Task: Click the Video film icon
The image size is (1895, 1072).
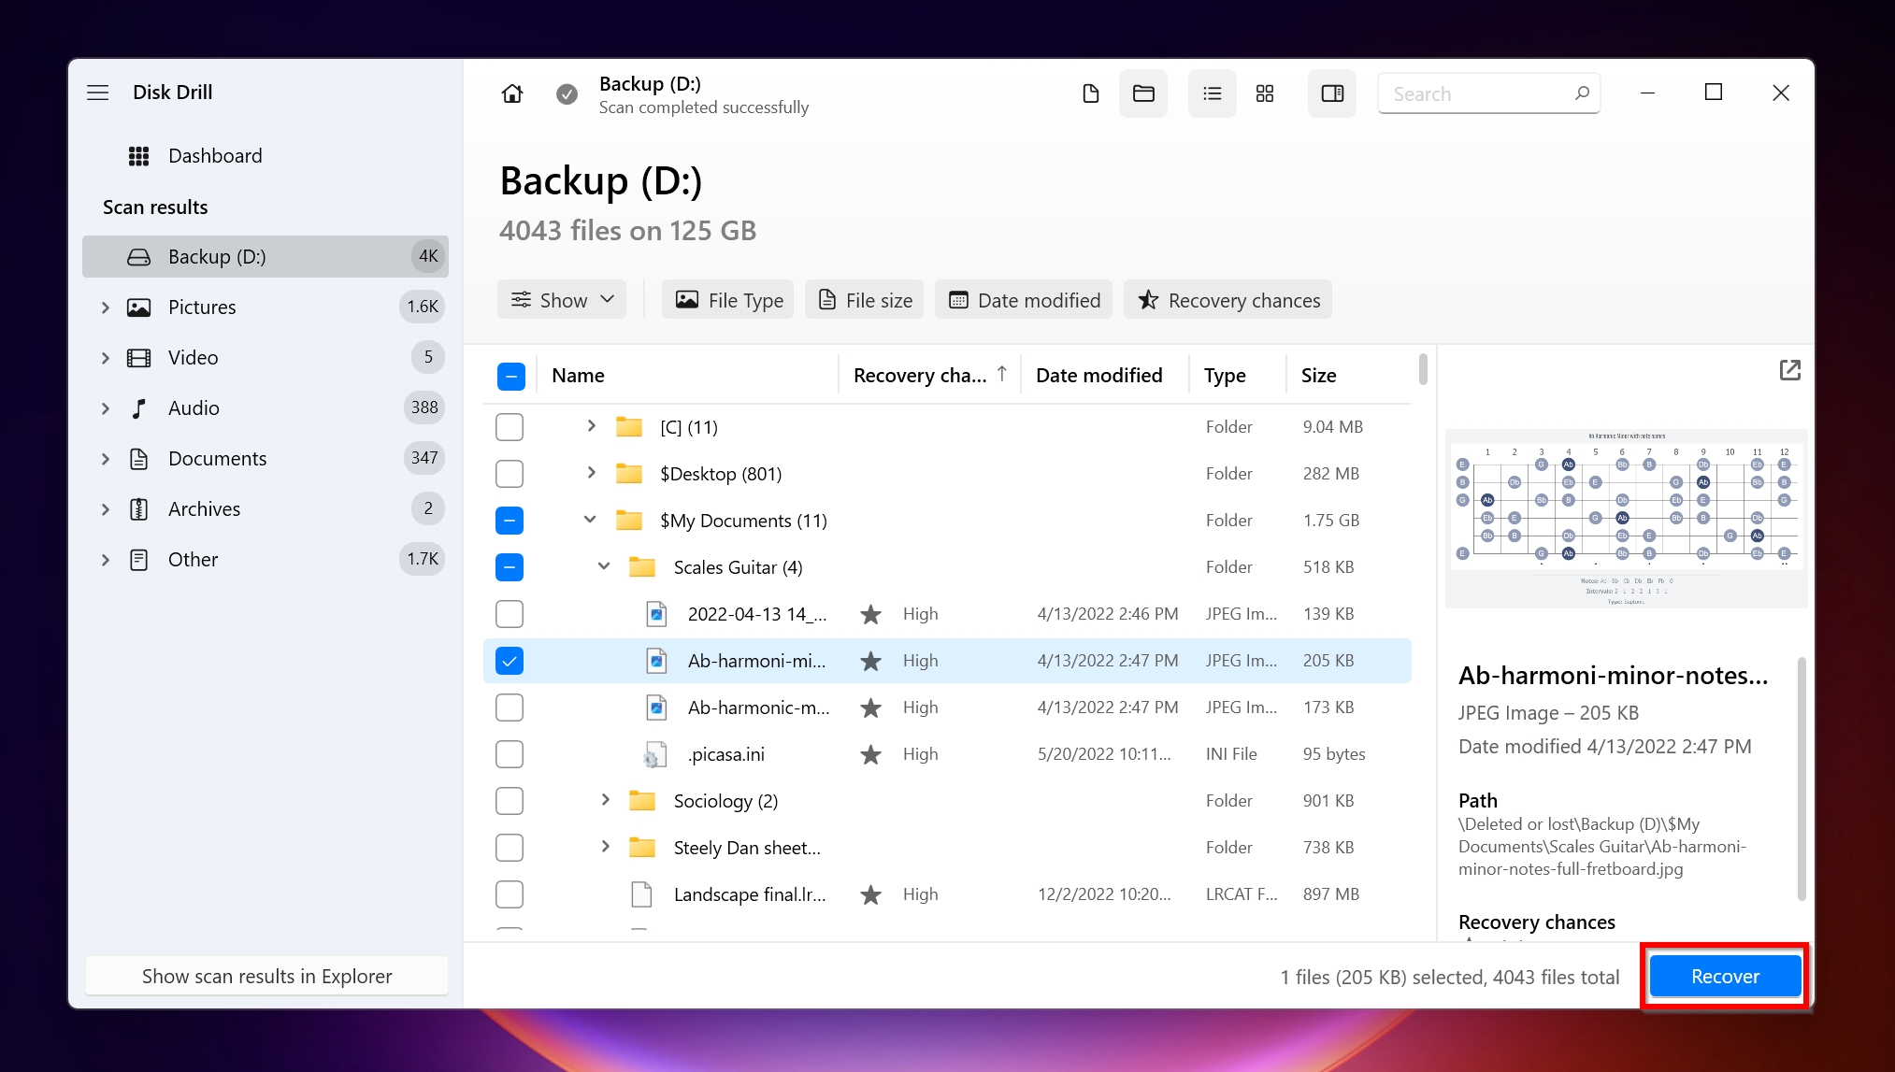Action: 138,358
